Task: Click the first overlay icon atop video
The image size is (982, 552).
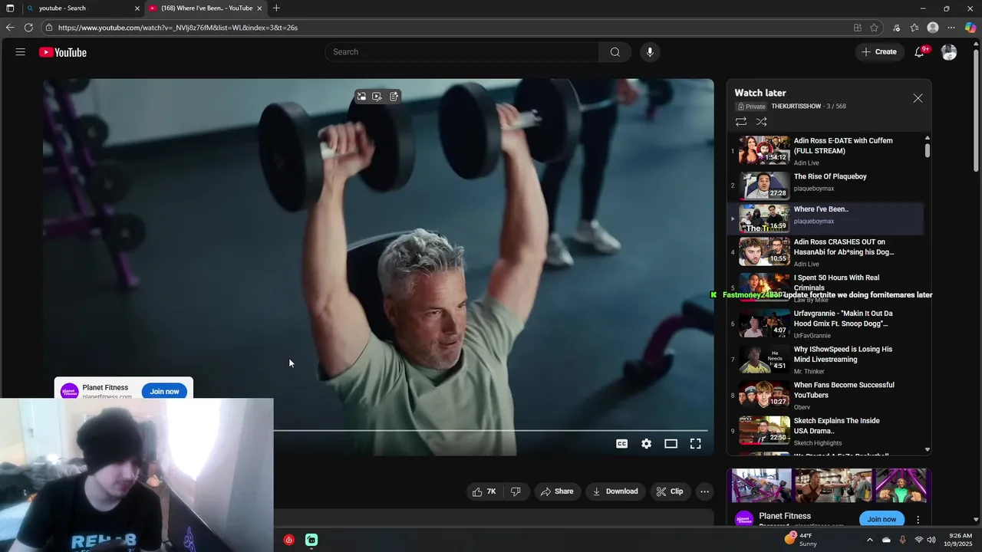Action: (x=361, y=97)
